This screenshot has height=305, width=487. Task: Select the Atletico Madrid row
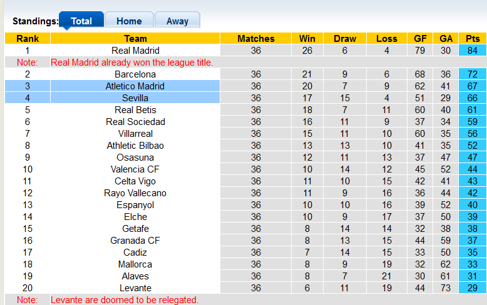(135, 86)
